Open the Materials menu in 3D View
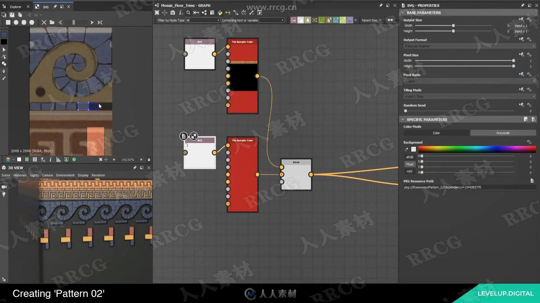Image resolution: width=540 pixels, height=303 pixels. tap(20, 175)
